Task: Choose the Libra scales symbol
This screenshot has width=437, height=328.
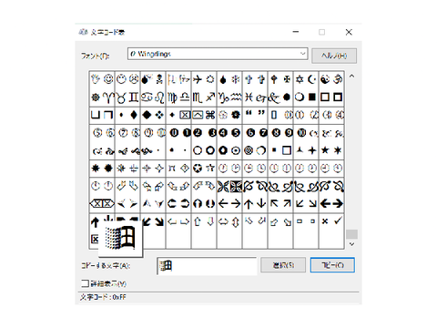Action: (x=185, y=97)
